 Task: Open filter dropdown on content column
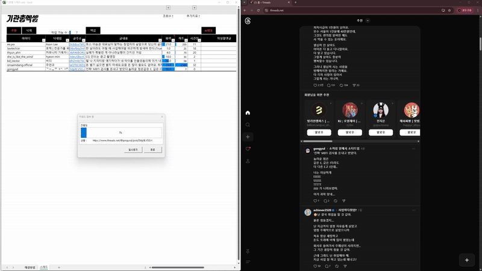coord(160,40)
